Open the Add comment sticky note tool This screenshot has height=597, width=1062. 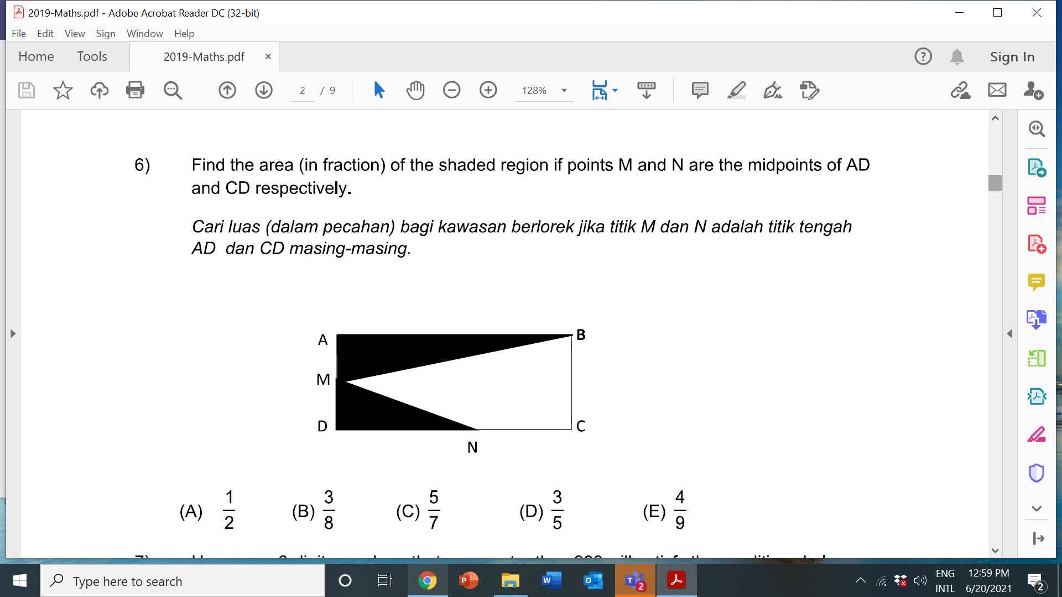coord(700,90)
